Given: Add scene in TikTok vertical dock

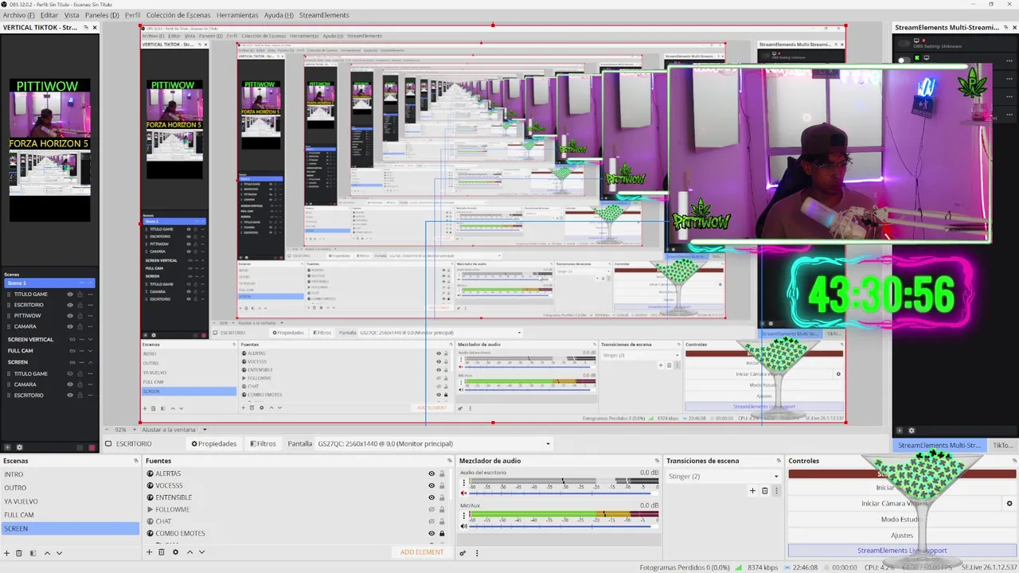Looking at the screenshot, I should (x=8, y=447).
